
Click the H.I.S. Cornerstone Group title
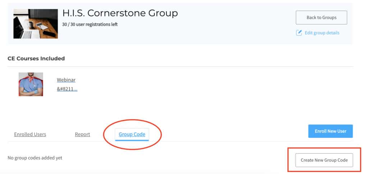click(x=120, y=13)
